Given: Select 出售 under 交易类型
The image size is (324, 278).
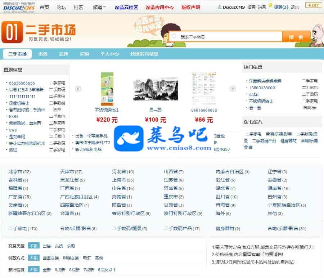Looking at the screenshot, I should [x=47, y=246].
